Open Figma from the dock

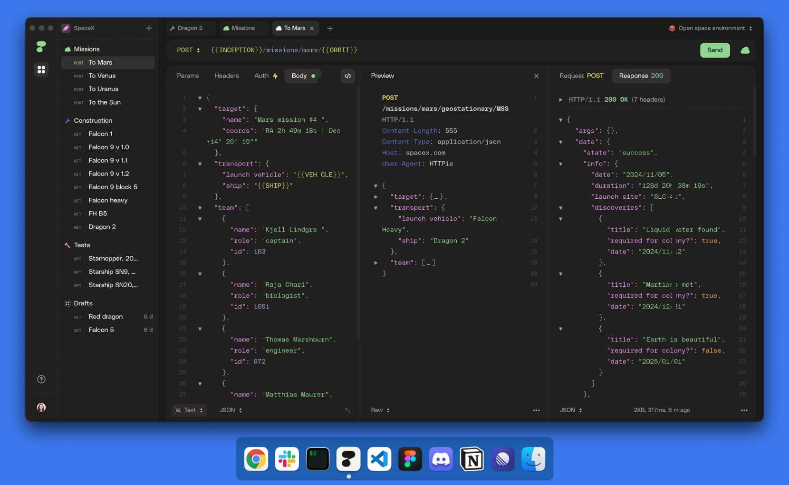pos(410,459)
